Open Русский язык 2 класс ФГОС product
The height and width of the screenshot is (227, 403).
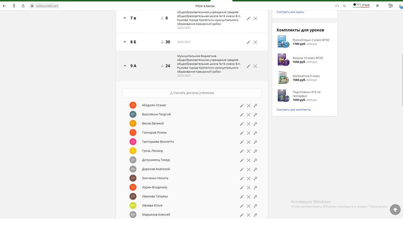[x=311, y=40]
